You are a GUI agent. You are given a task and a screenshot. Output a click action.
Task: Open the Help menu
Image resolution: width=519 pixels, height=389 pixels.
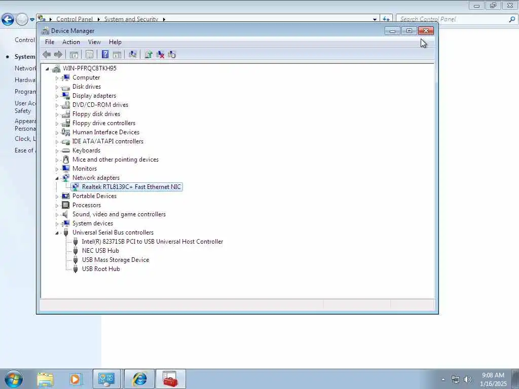[115, 42]
